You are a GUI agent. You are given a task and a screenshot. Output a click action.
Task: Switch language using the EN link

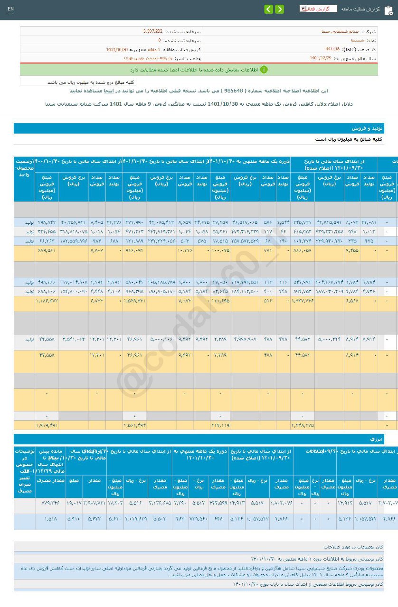coord(10,9)
